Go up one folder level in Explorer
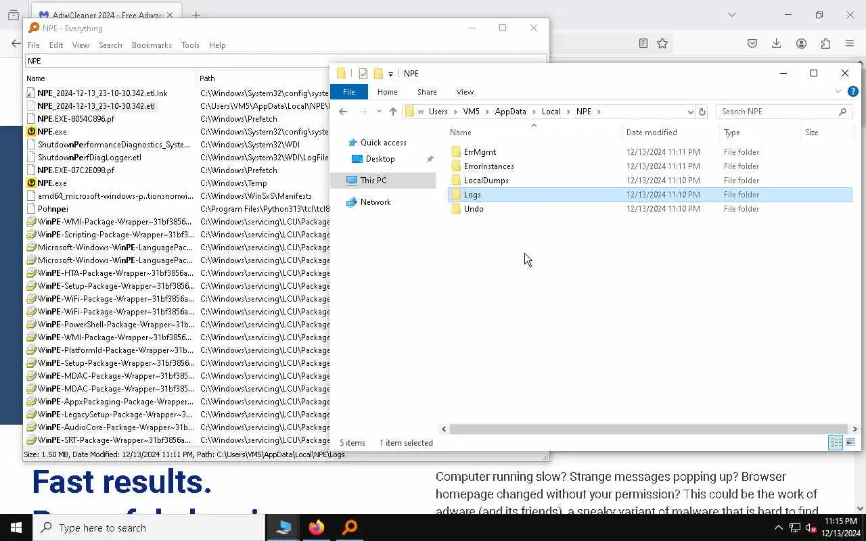 [393, 112]
